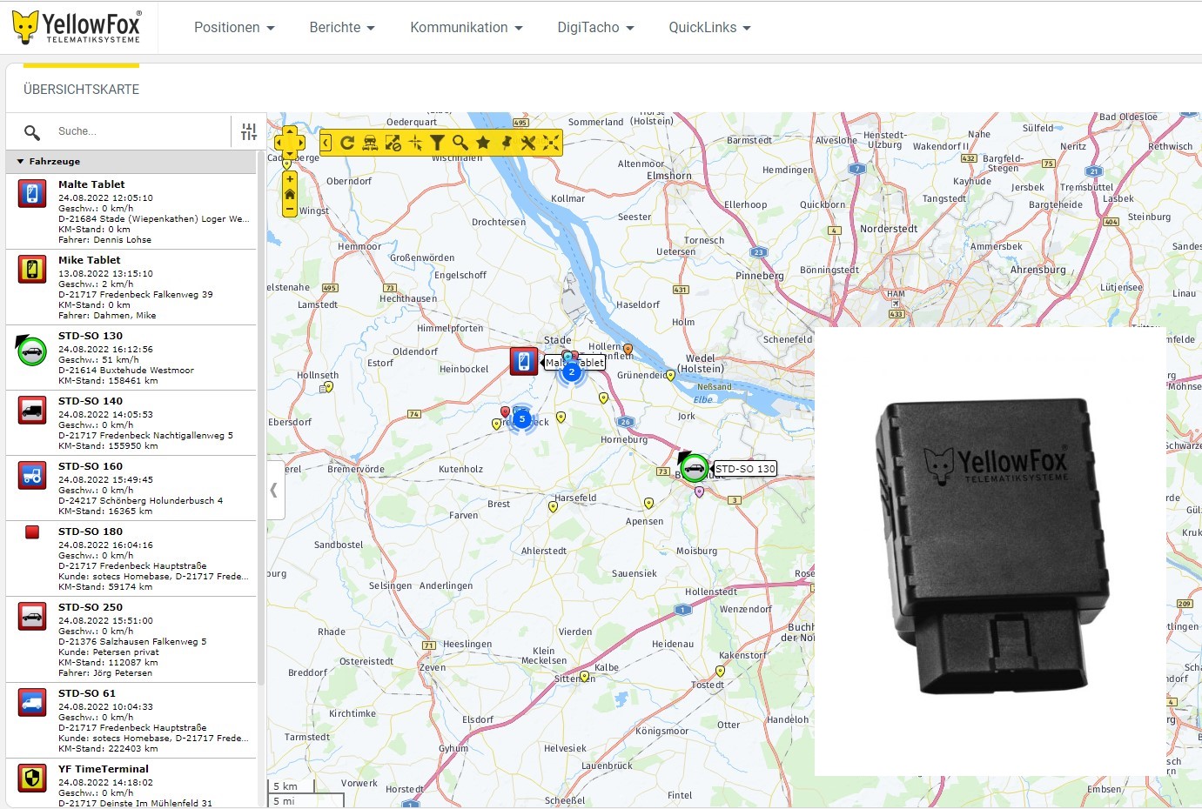
Task: Open the map filter funnel tool
Action: [x=438, y=143]
